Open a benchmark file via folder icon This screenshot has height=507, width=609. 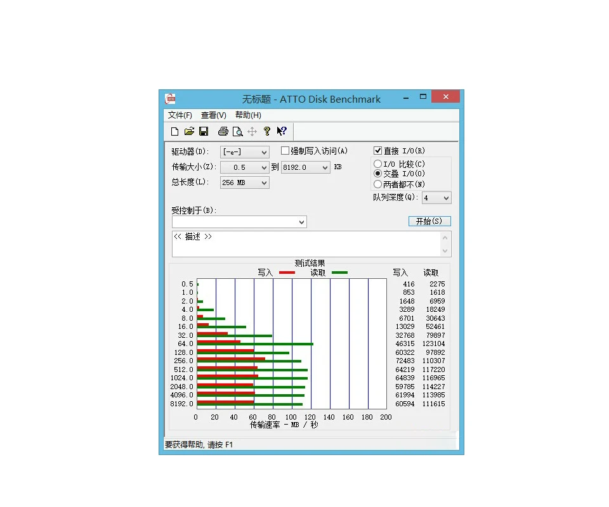[x=189, y=131]
